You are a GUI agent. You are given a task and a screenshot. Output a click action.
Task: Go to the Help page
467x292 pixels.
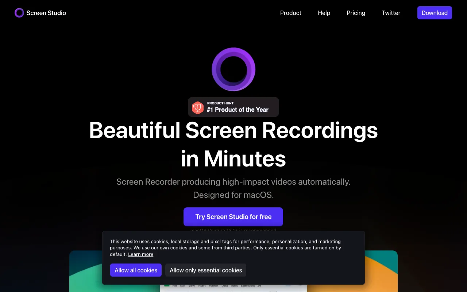click(324, 13)
